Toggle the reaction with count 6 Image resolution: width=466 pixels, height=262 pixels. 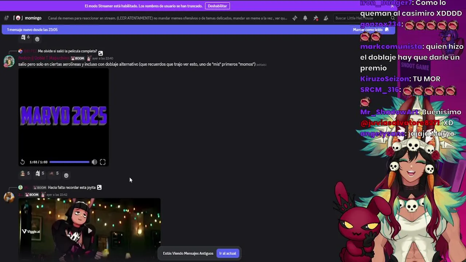(x=25, y=37)
